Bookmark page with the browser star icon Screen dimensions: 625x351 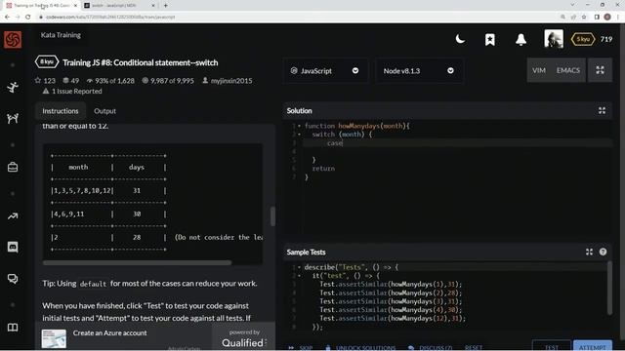point(584,17)
